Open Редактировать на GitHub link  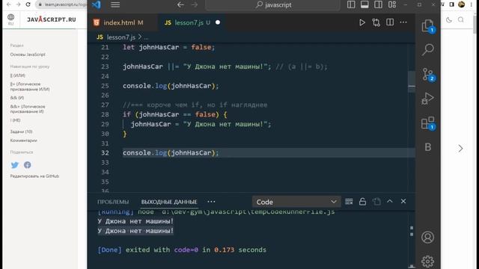pos(34,176)
